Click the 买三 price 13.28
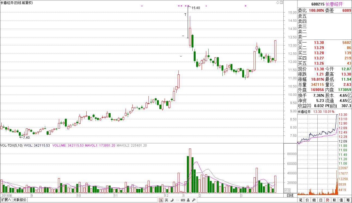 tap(319, 53)
